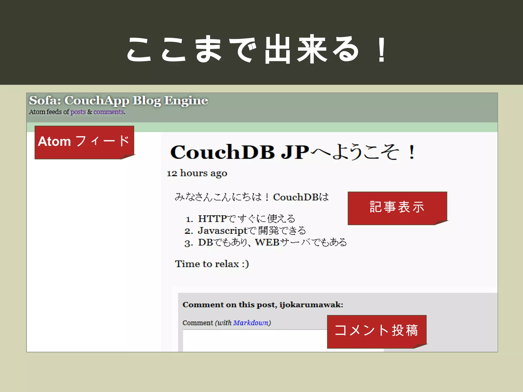The height and width of the screenshot is (392, 523).
Task: Open the comments Atom feed link
Action: pos(109,112)
